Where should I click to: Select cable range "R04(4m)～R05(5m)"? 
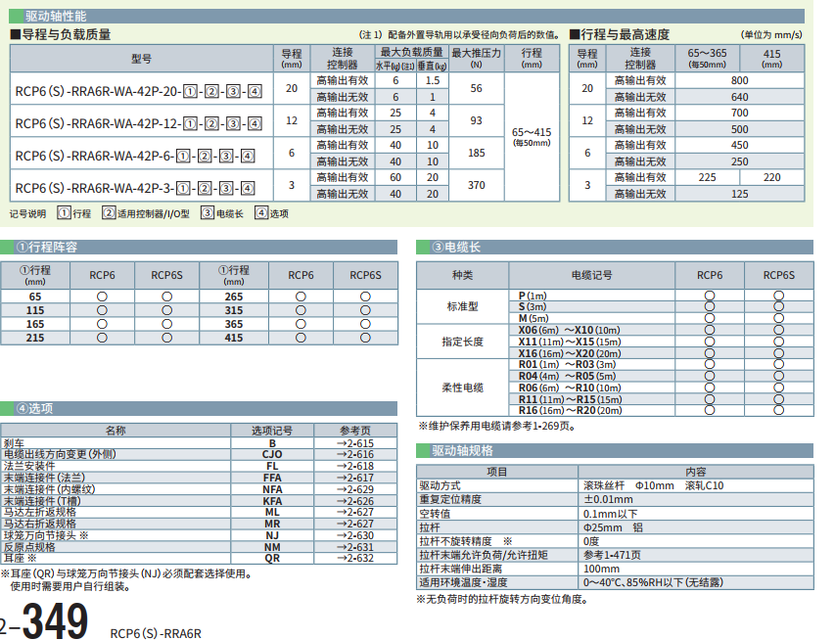(x=567, y=376)
